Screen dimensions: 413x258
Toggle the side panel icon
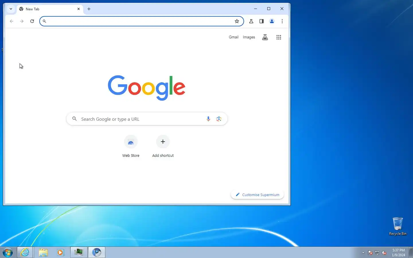click(262, 21)
